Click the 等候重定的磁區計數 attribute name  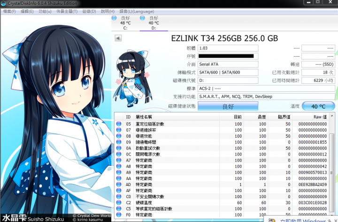[x=154, y=209]
